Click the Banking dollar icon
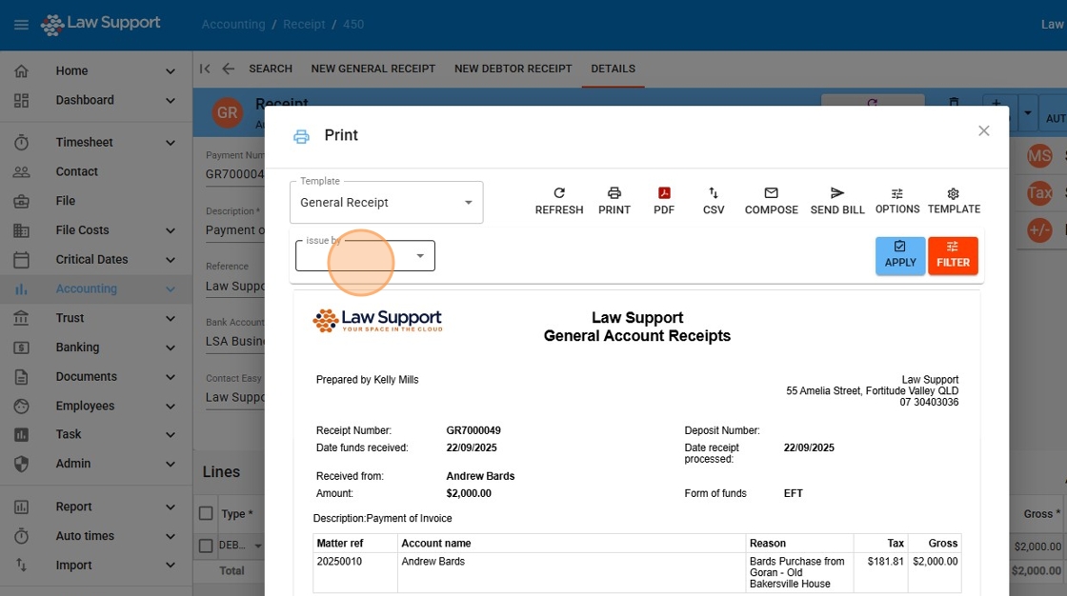 coord(21,347)
